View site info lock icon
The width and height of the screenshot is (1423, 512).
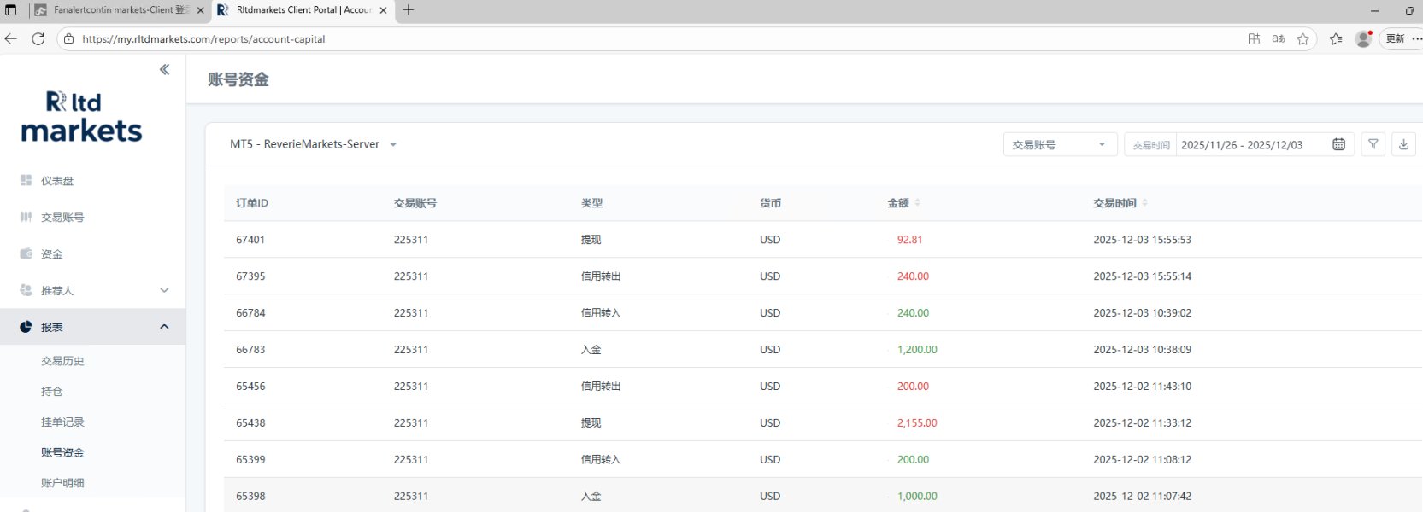click(x=68, y=38)
